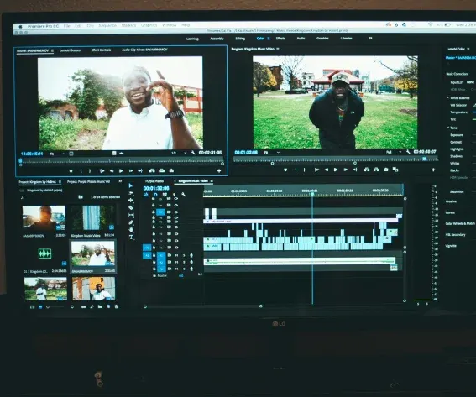476x397 pixels.
Task: Hide the highlighted video track's eye
Action: [x=176, y=212]
